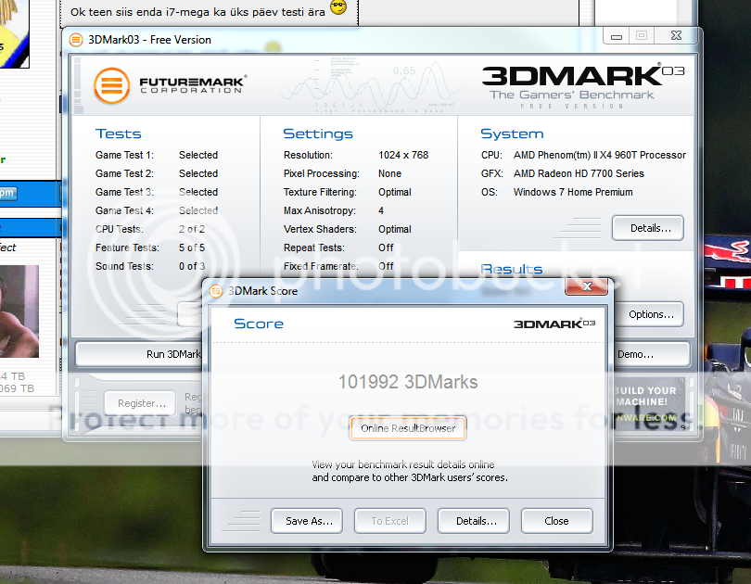
Task: Click the Game Test 1 "Selected" value
Action: click(198, 155)
